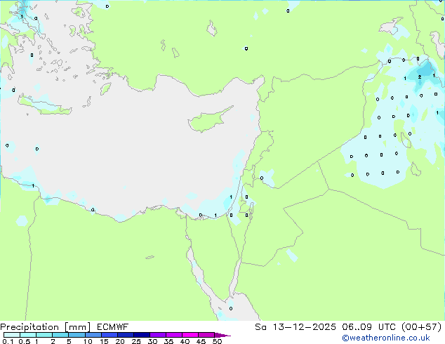This screenshot has width=445, height=344.
Task: Choose the 10–15 mm blue legend swatch
Action: 93,335
